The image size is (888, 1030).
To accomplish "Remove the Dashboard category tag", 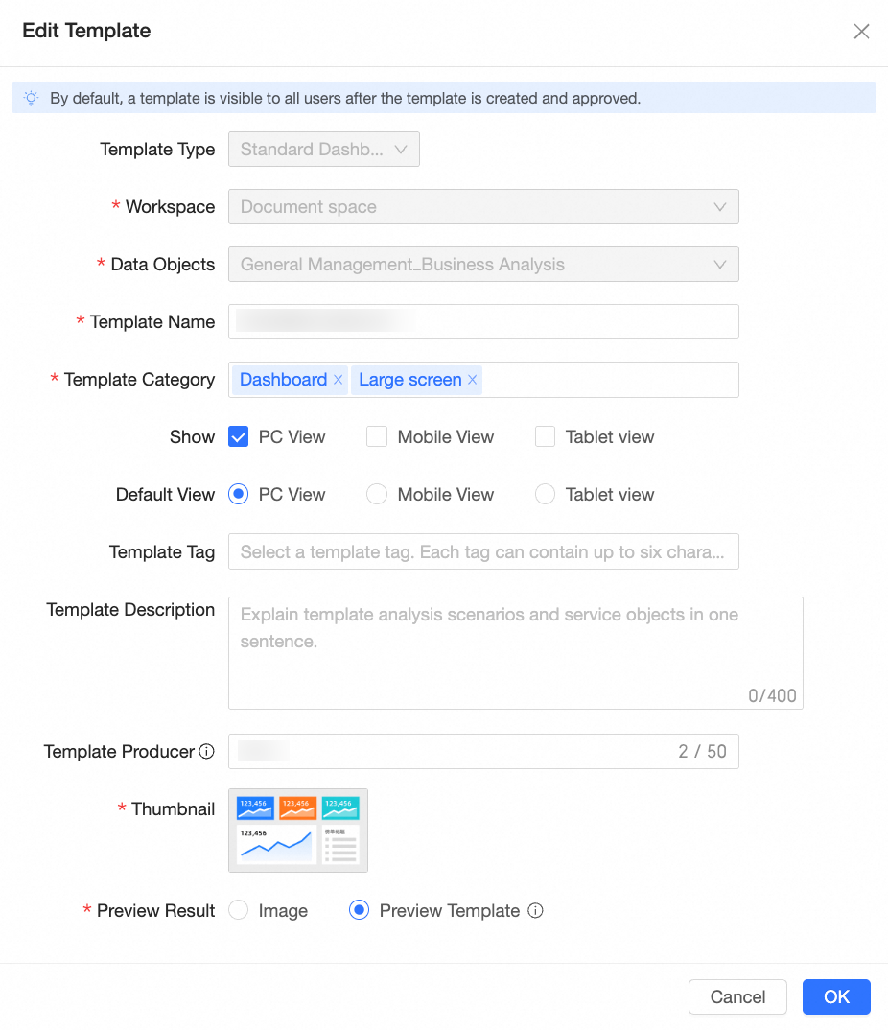I will [x=338, y=380].
